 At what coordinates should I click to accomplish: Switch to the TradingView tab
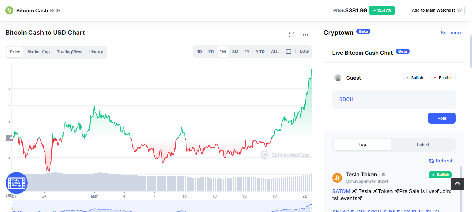point(69,52)
